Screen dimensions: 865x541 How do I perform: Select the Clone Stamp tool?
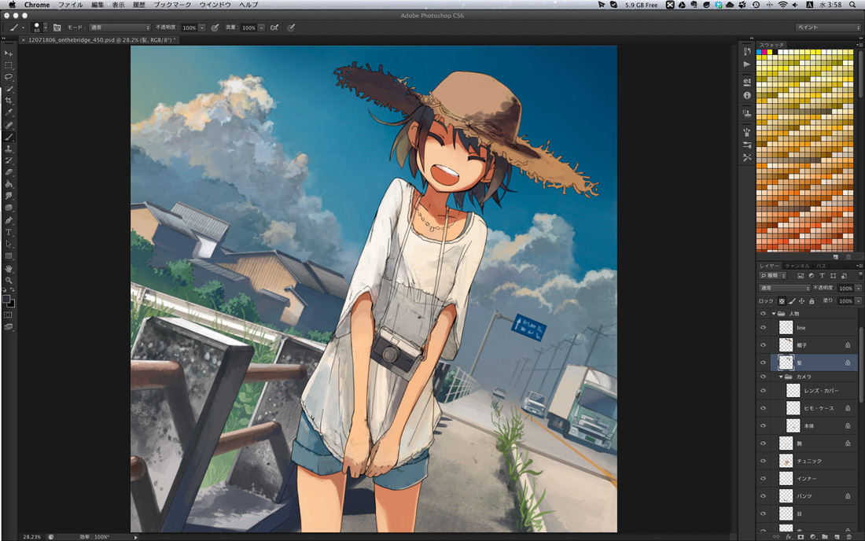pos(9,149)
